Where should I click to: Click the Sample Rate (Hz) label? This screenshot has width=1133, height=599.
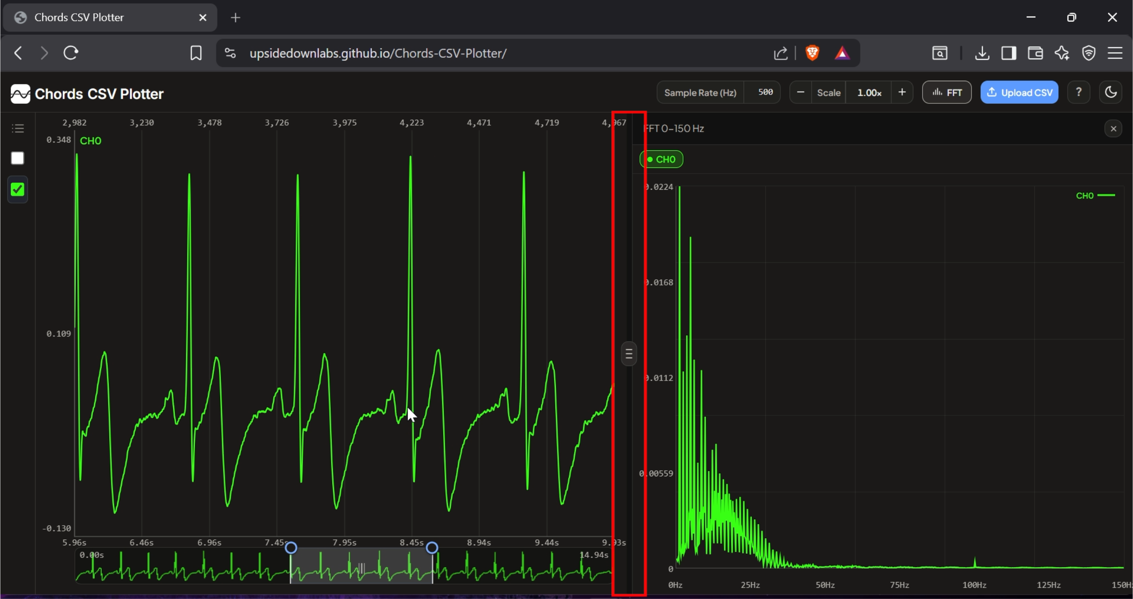click(700, 92)
